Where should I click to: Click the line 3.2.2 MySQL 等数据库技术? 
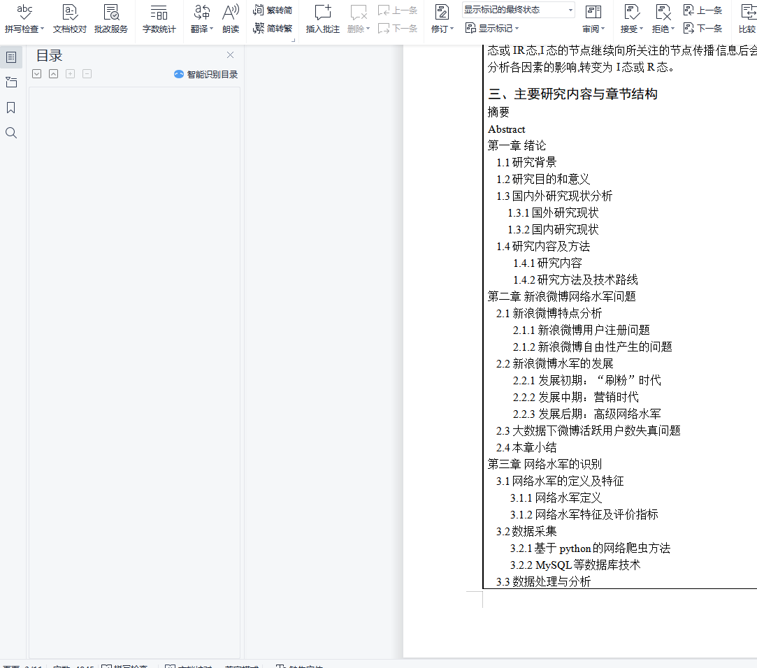tap(575, 565)
